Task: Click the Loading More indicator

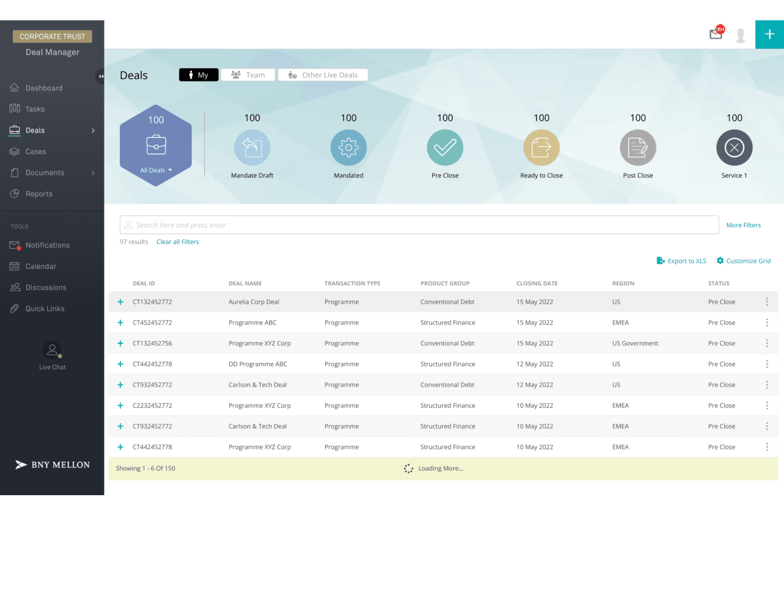Action: [433, 469]
